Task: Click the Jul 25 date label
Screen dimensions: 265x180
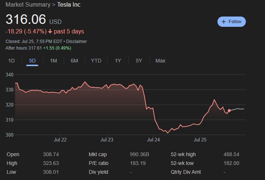Action: click(x=200, y=140)
